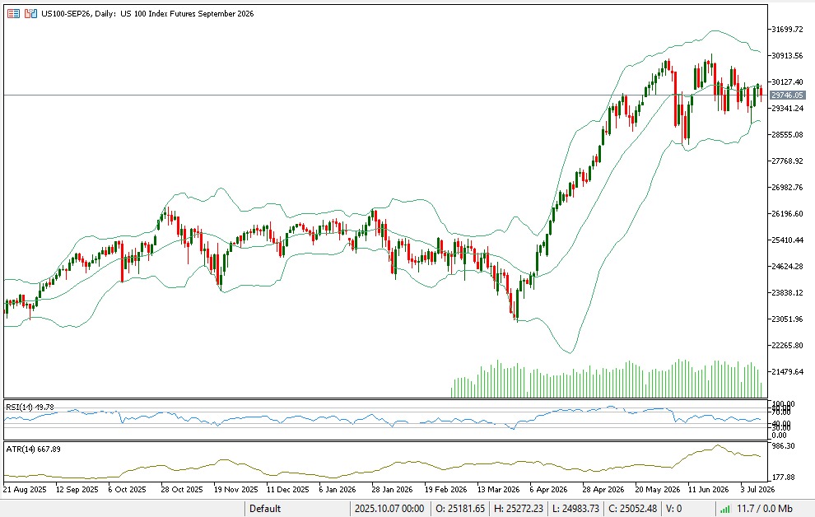Click the Open price O: 25181.65 field
Screen dimensions: 815x517
(x=459, y=509)
